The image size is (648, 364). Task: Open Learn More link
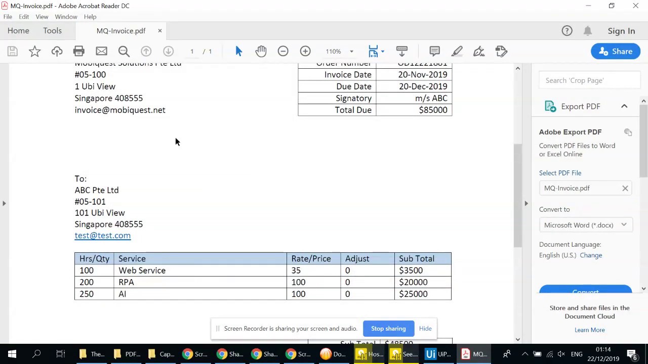pyautogui.click(x=589, y=330)
